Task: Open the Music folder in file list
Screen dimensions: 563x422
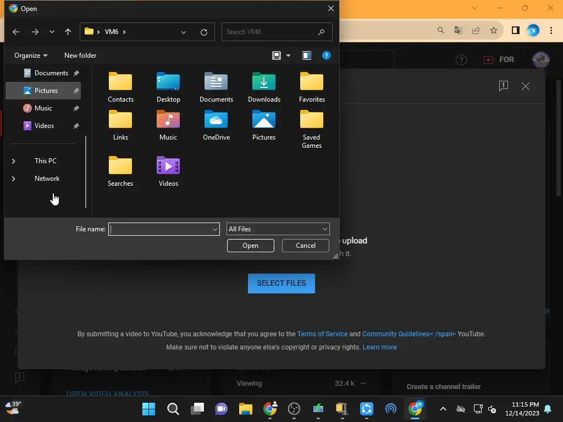Action: pos(168,125)
